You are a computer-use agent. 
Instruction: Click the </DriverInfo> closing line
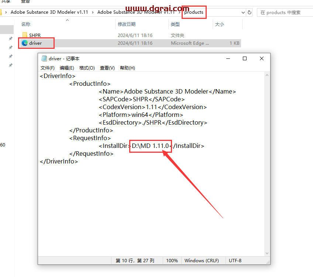pyautogui.click(x=59, y=161)
